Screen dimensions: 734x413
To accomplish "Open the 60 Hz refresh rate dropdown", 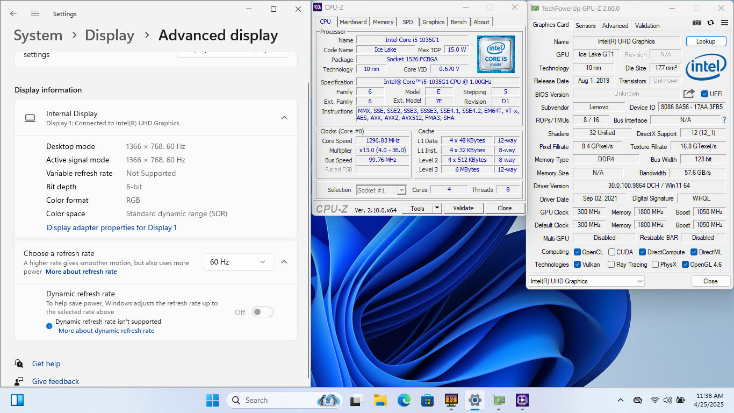I will (238, 262).
